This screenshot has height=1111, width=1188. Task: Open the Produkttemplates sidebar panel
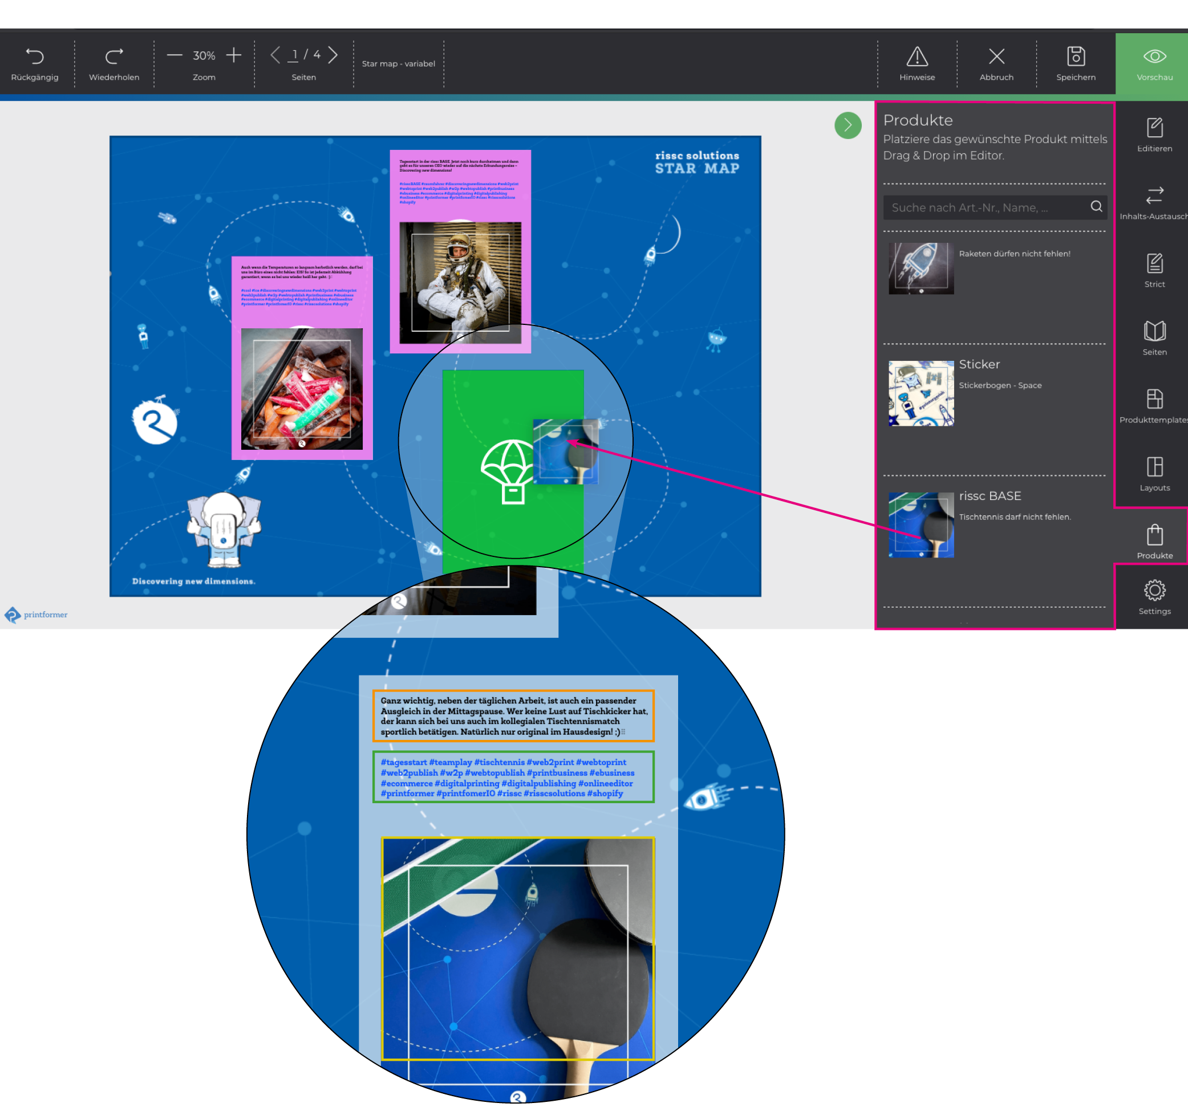(1154, 399)
